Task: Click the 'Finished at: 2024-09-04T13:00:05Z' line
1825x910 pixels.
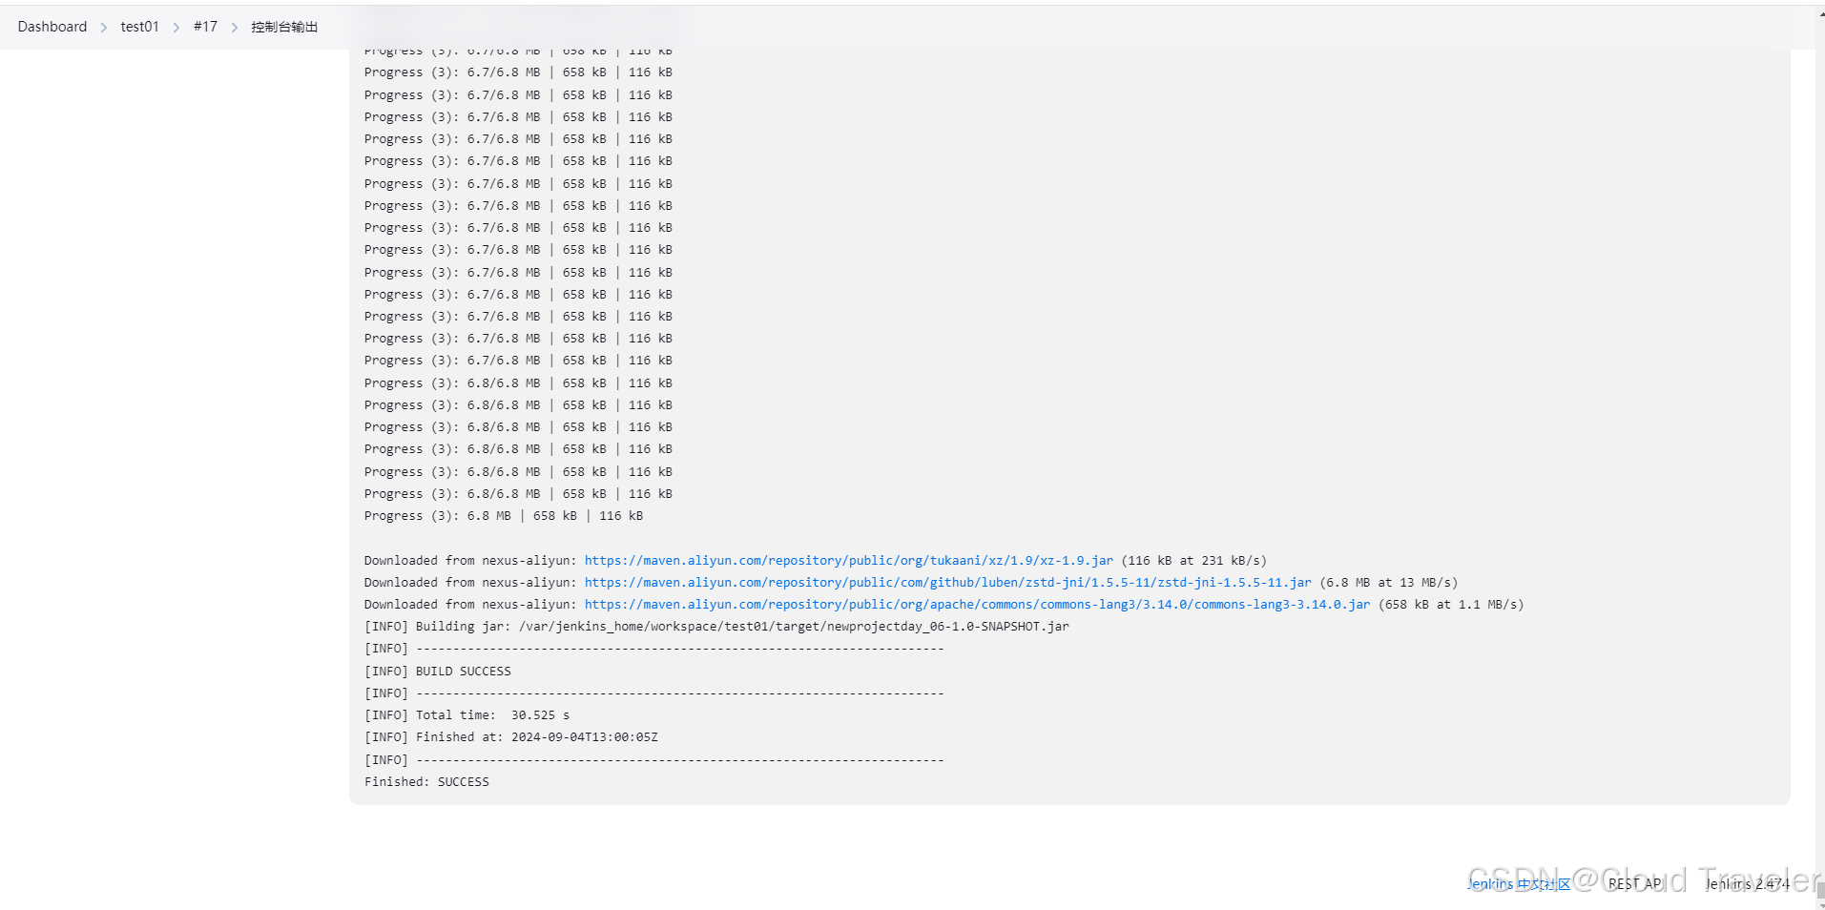Action: (511, 736)
